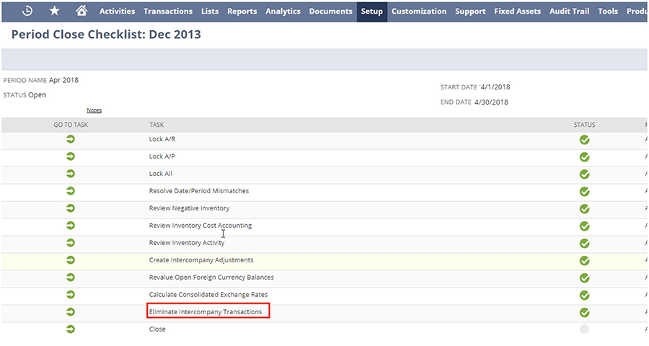Screen dimensions: 649x346
Task: Open the Notes link
Action: 94,110
